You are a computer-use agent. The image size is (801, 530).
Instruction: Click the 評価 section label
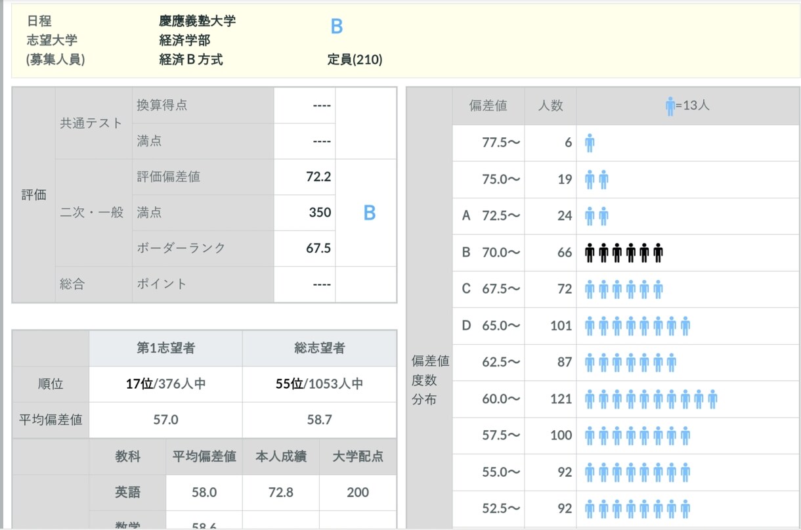coord(33,195)
